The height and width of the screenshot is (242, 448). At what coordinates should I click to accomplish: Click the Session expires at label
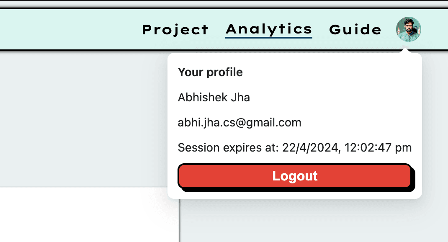tap(228, 148)
